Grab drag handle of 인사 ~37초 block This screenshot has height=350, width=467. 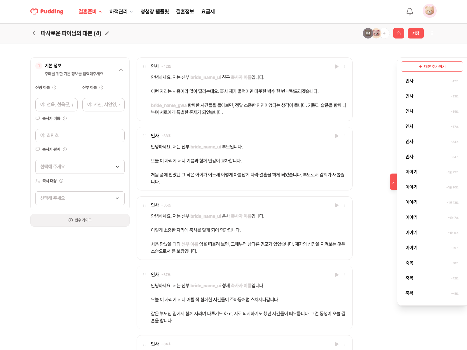pos(144,275)
